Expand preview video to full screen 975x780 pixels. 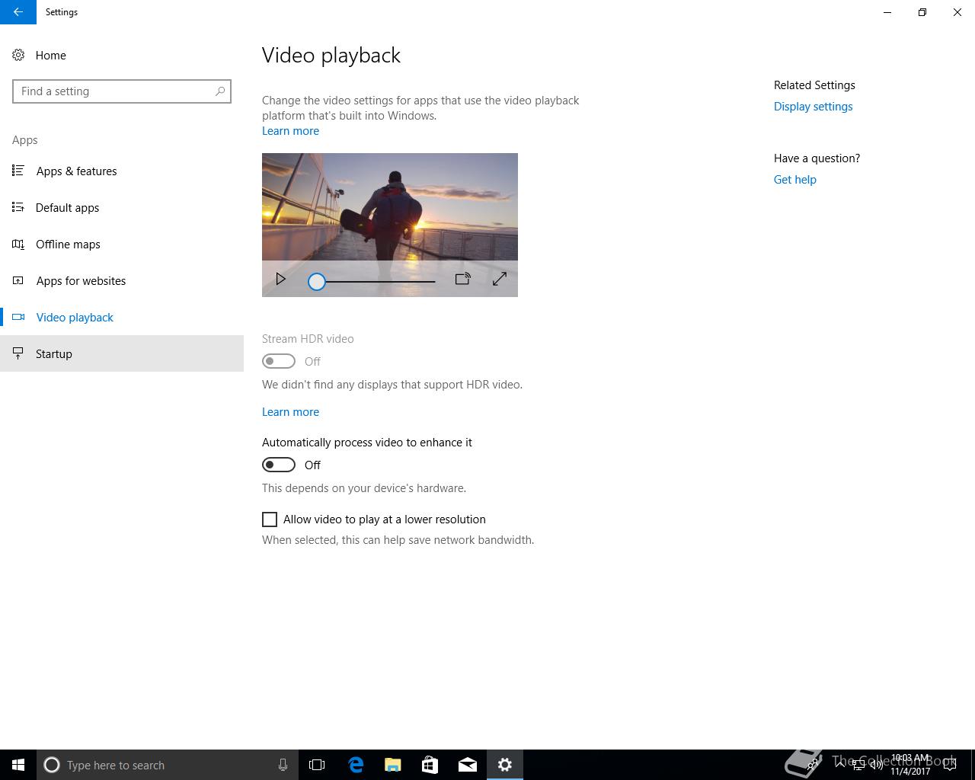pos(500,279)
